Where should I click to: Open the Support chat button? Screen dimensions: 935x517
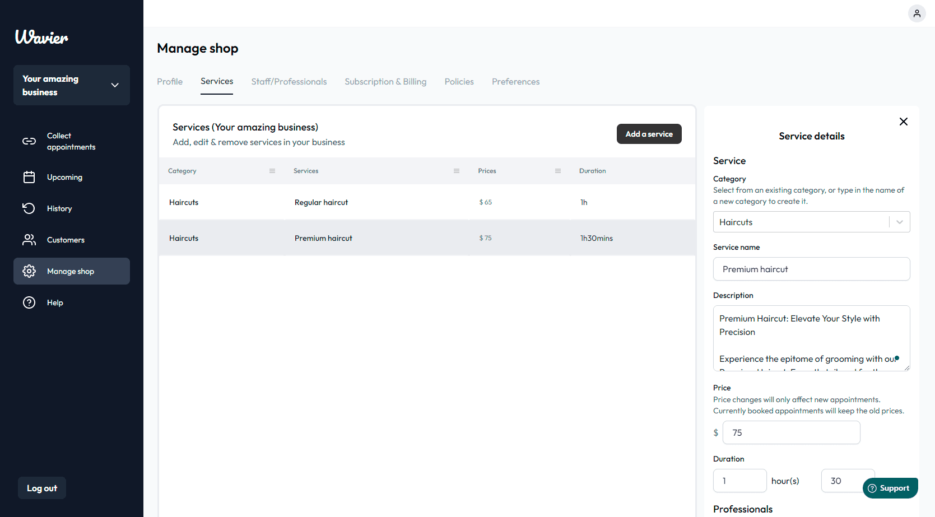890,488
